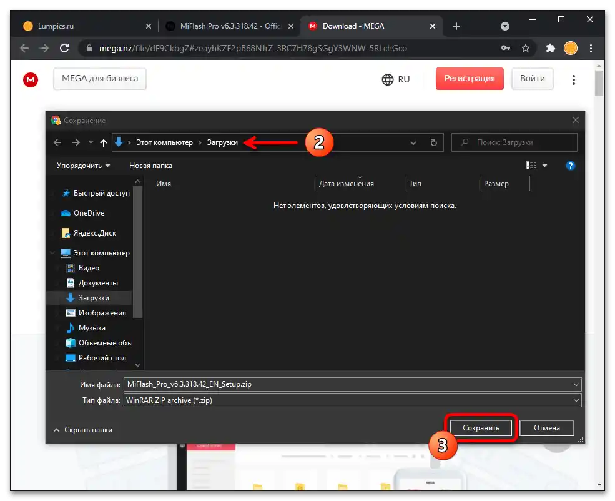View site lock information icon
615x501 pixels.
[89, 48]
